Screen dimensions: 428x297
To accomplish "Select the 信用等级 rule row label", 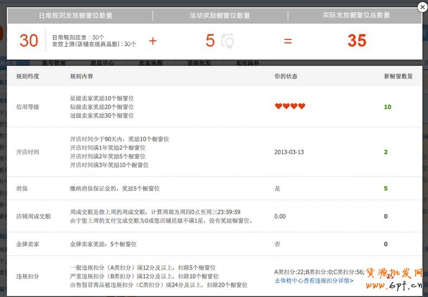I will (x=28, y=107).
